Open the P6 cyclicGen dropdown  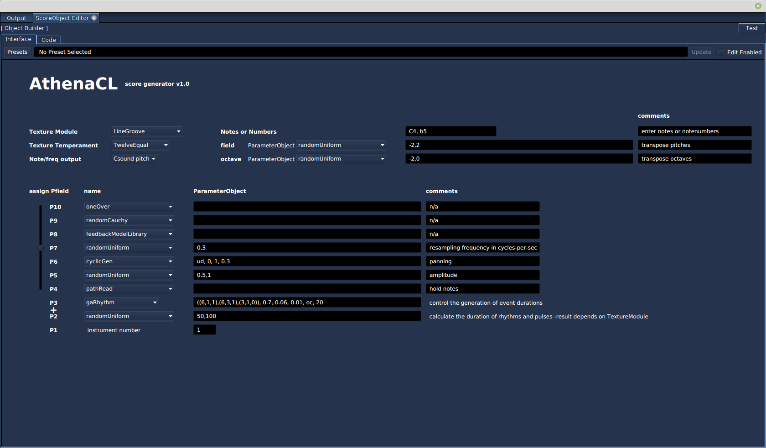[129, 261]
